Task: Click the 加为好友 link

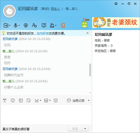Action: pyautogui.click(x=43, y=33)
